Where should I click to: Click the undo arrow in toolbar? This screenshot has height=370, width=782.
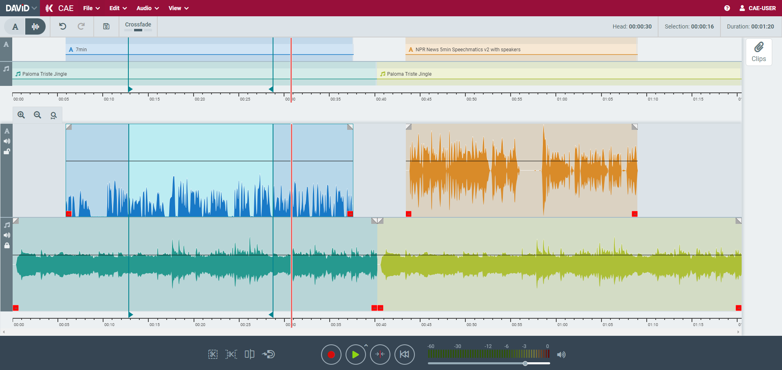62,26
